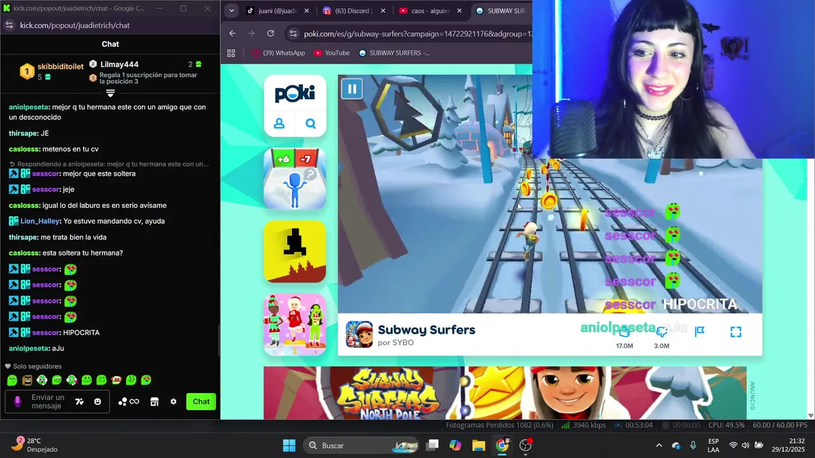
Task: Open Poki user profile icon
Action: point(279,123)
